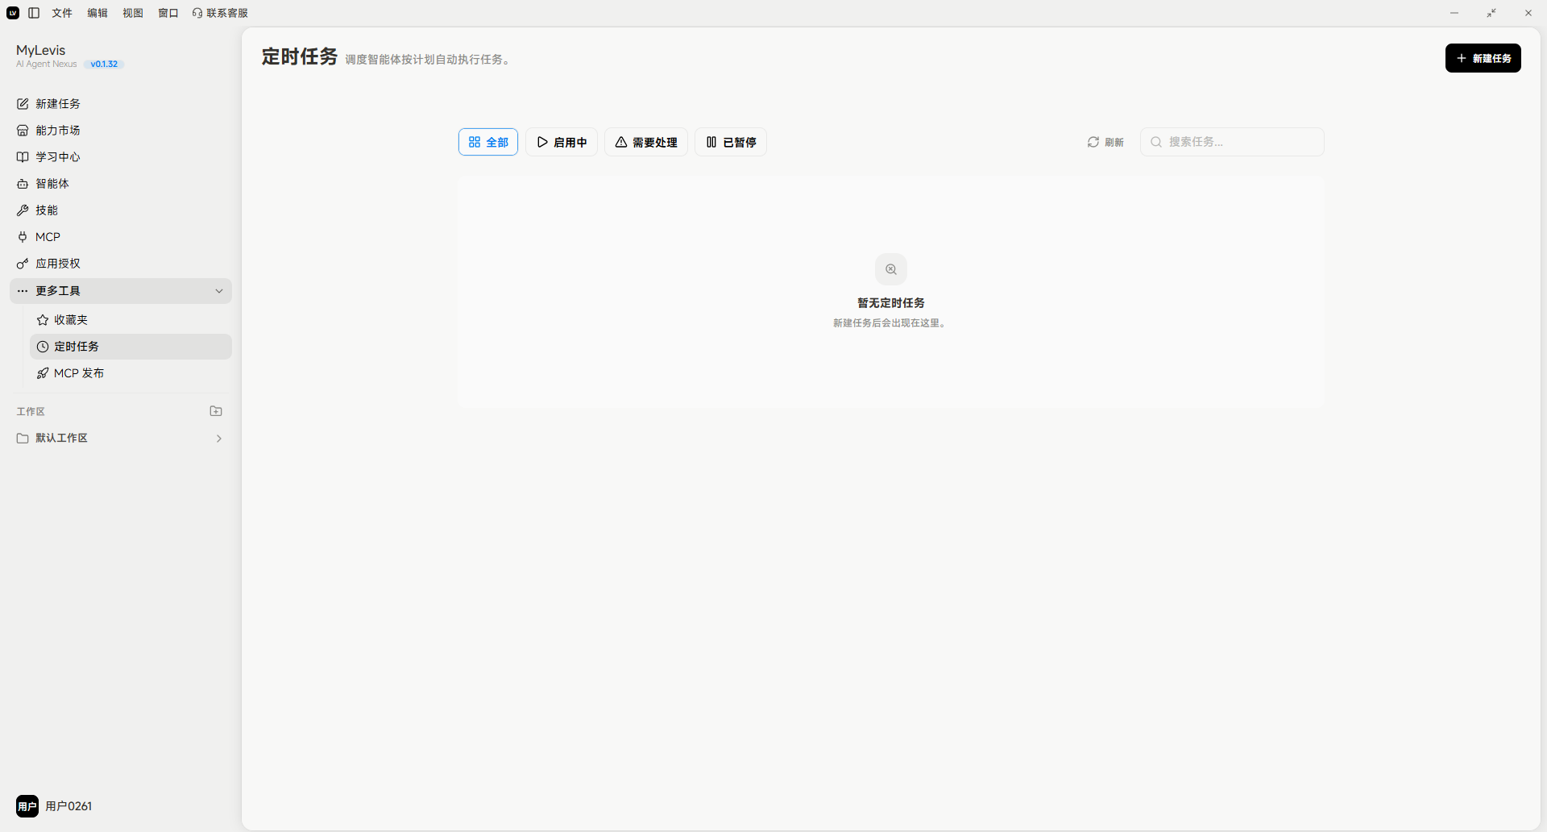Image resolution: width=1547 pixels, height=832 pixels.
Task: Click the 定时任务 page heading
Action: coord(299,56)
